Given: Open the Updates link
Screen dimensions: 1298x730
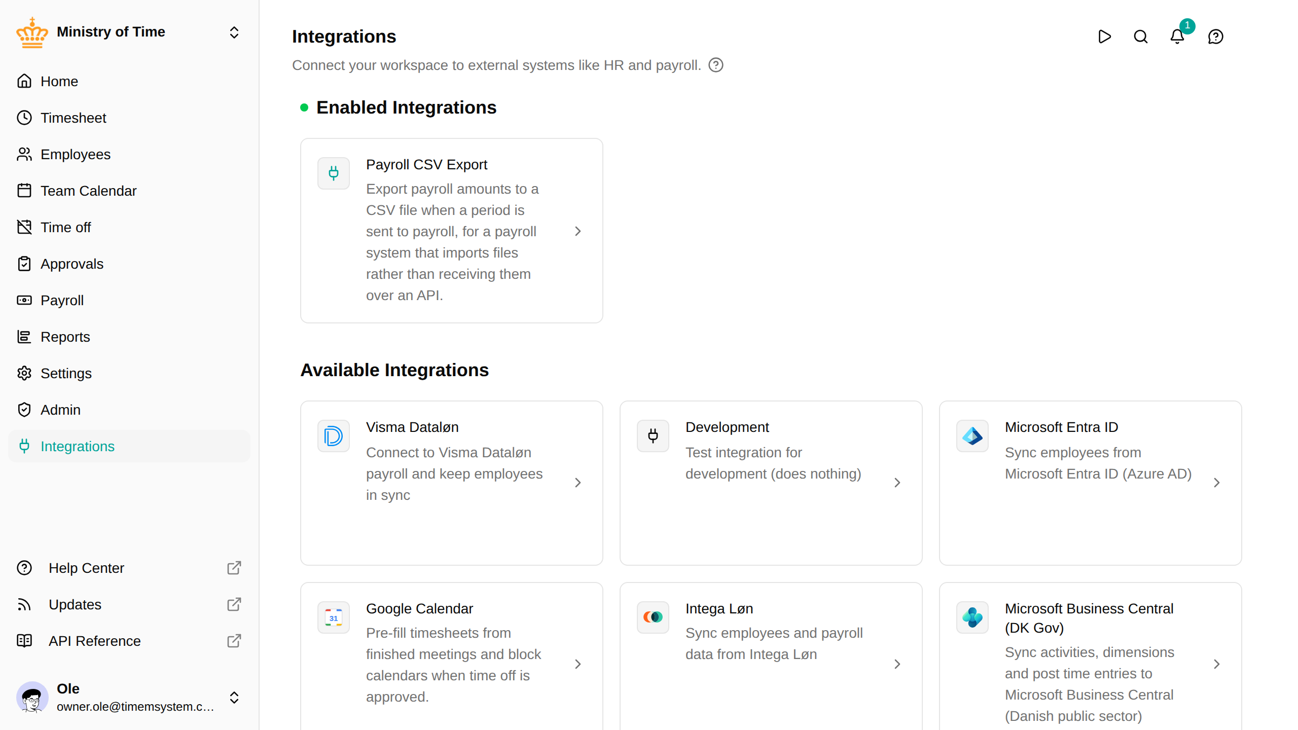Looking at the screenshot, I should coord(129,604).
